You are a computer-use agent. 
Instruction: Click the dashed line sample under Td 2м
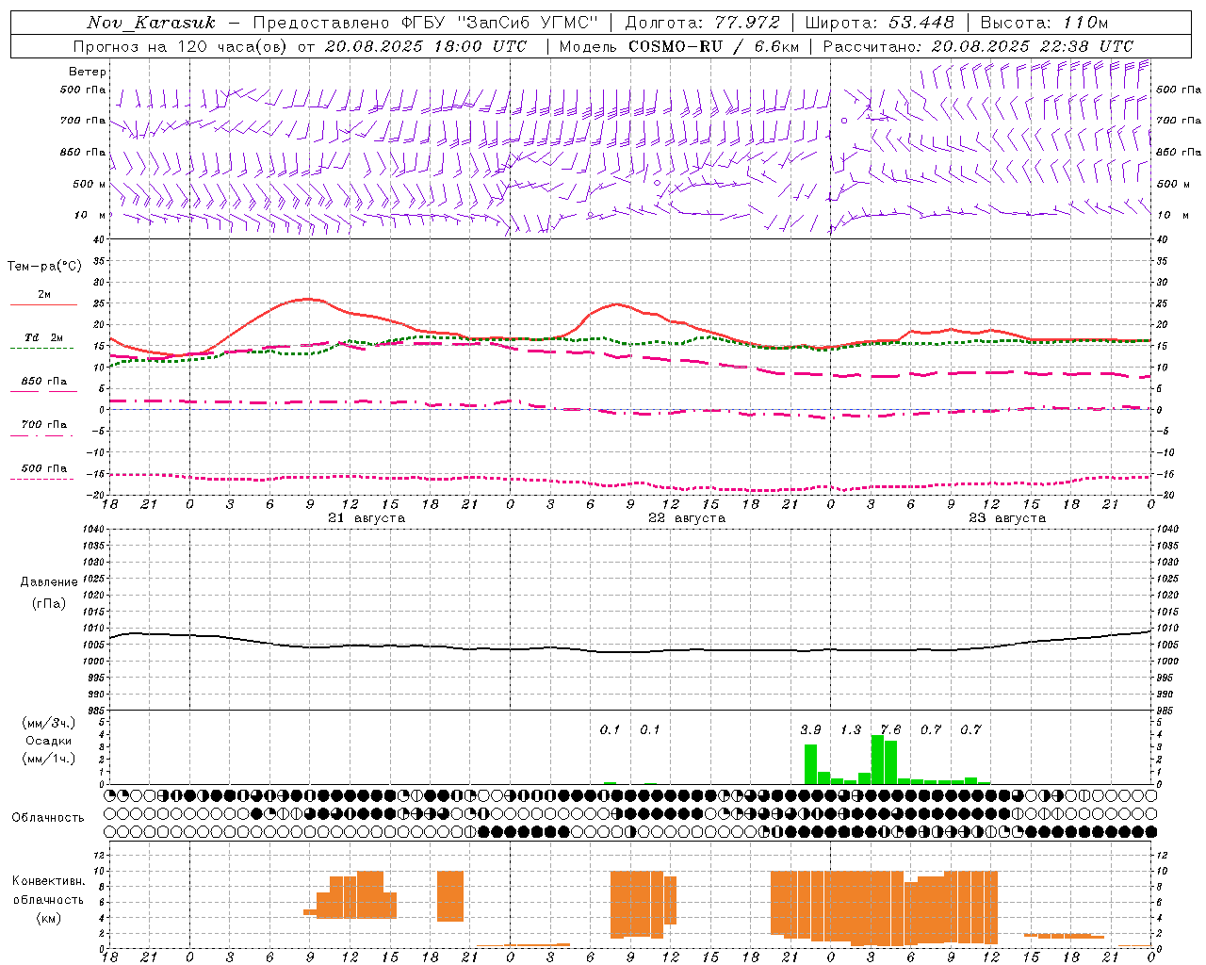42,349
